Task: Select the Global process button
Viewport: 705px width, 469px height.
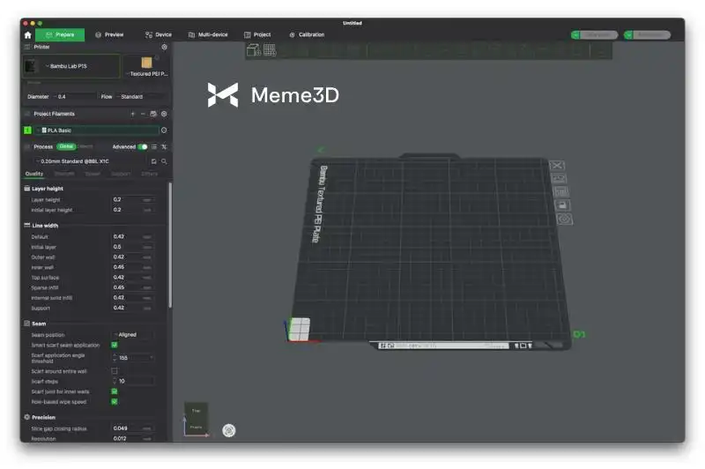Action: pos(66,147)
